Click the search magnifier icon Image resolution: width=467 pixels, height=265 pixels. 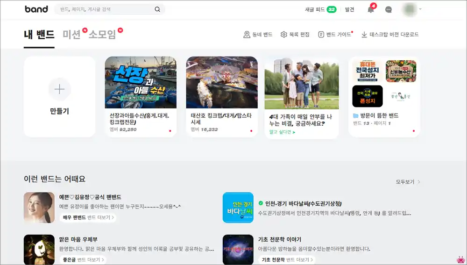pyautogui.click(x=157, y=9)
